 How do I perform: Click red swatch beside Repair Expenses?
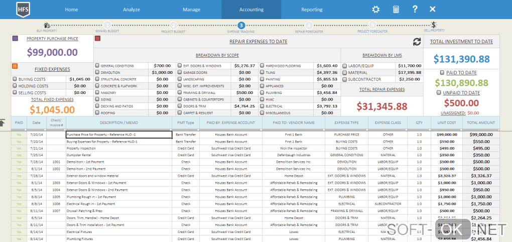tap(97, 39)
